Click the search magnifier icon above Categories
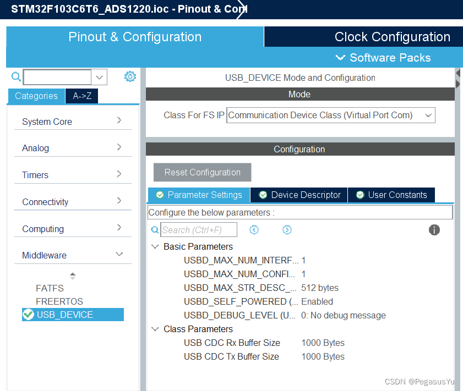 [x=16, y=77]
